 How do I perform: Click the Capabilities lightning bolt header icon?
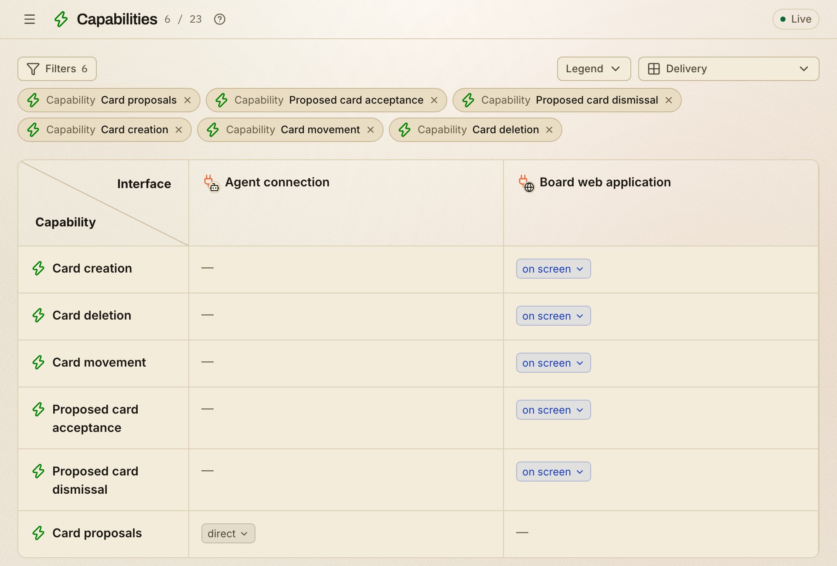(x=61, y=19)
